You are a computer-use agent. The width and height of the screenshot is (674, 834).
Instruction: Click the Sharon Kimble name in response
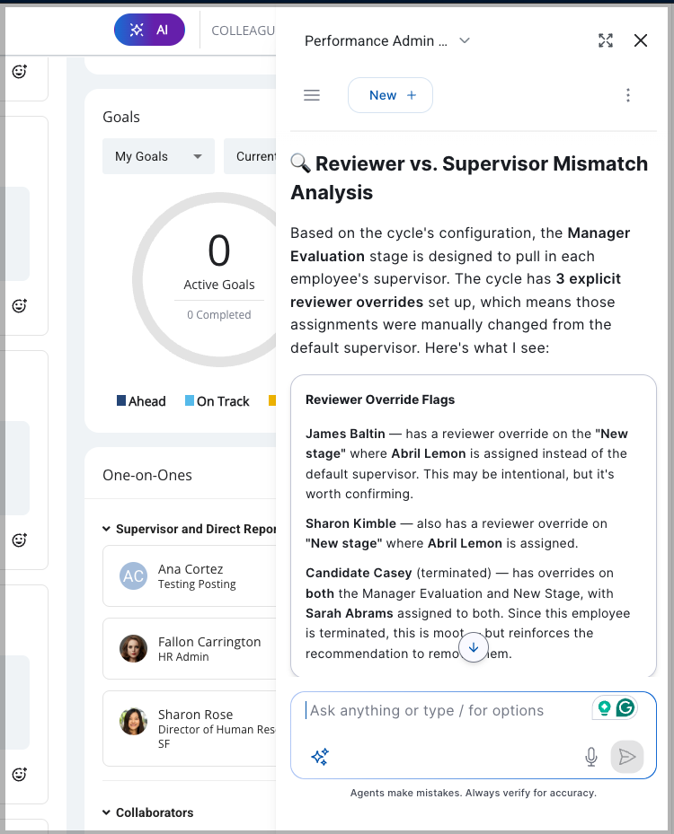(x=350, y=524)
